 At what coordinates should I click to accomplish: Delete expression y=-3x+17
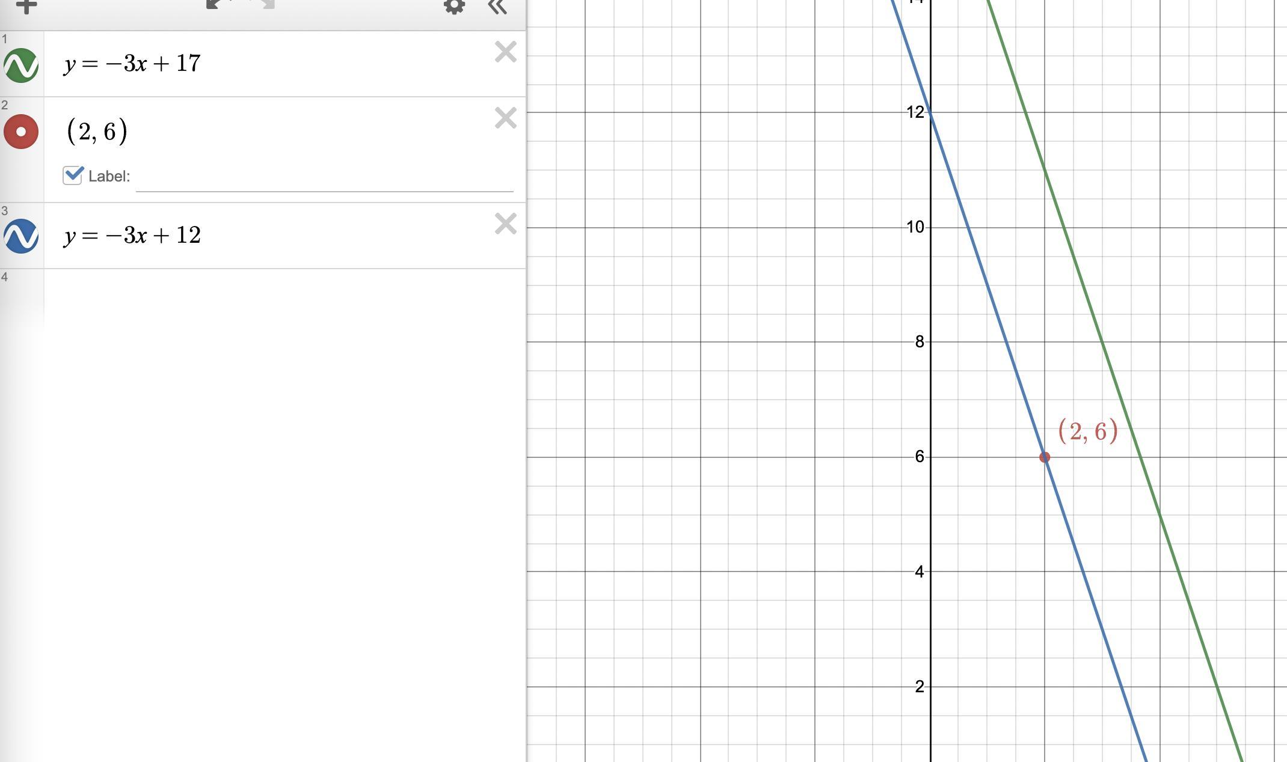pos(505,52)
